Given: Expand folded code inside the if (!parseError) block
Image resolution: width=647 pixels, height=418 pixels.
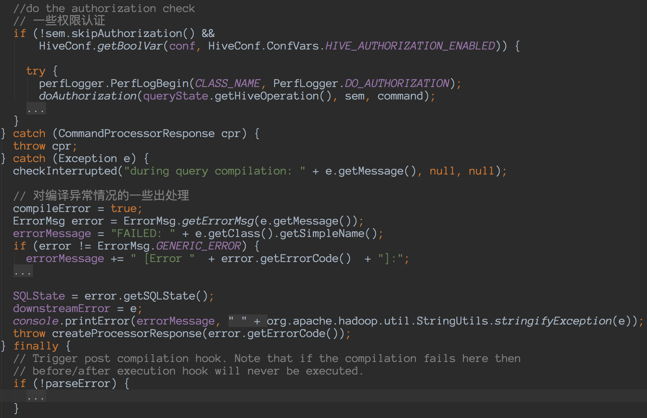Looking at the screenshot, I should click(36, 396).
